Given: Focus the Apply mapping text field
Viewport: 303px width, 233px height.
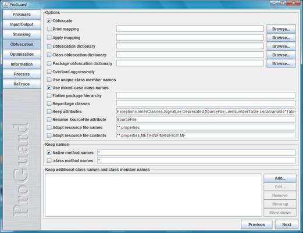Looking at the screenshot, I should click(x=190, y=37).
